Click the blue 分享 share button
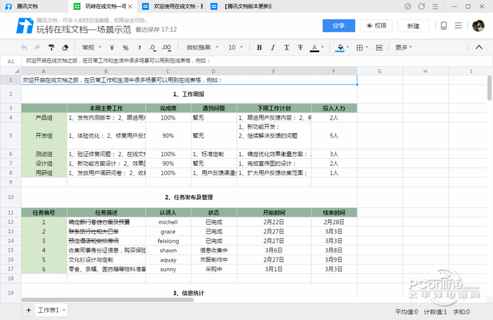 [x=338, y=26]
